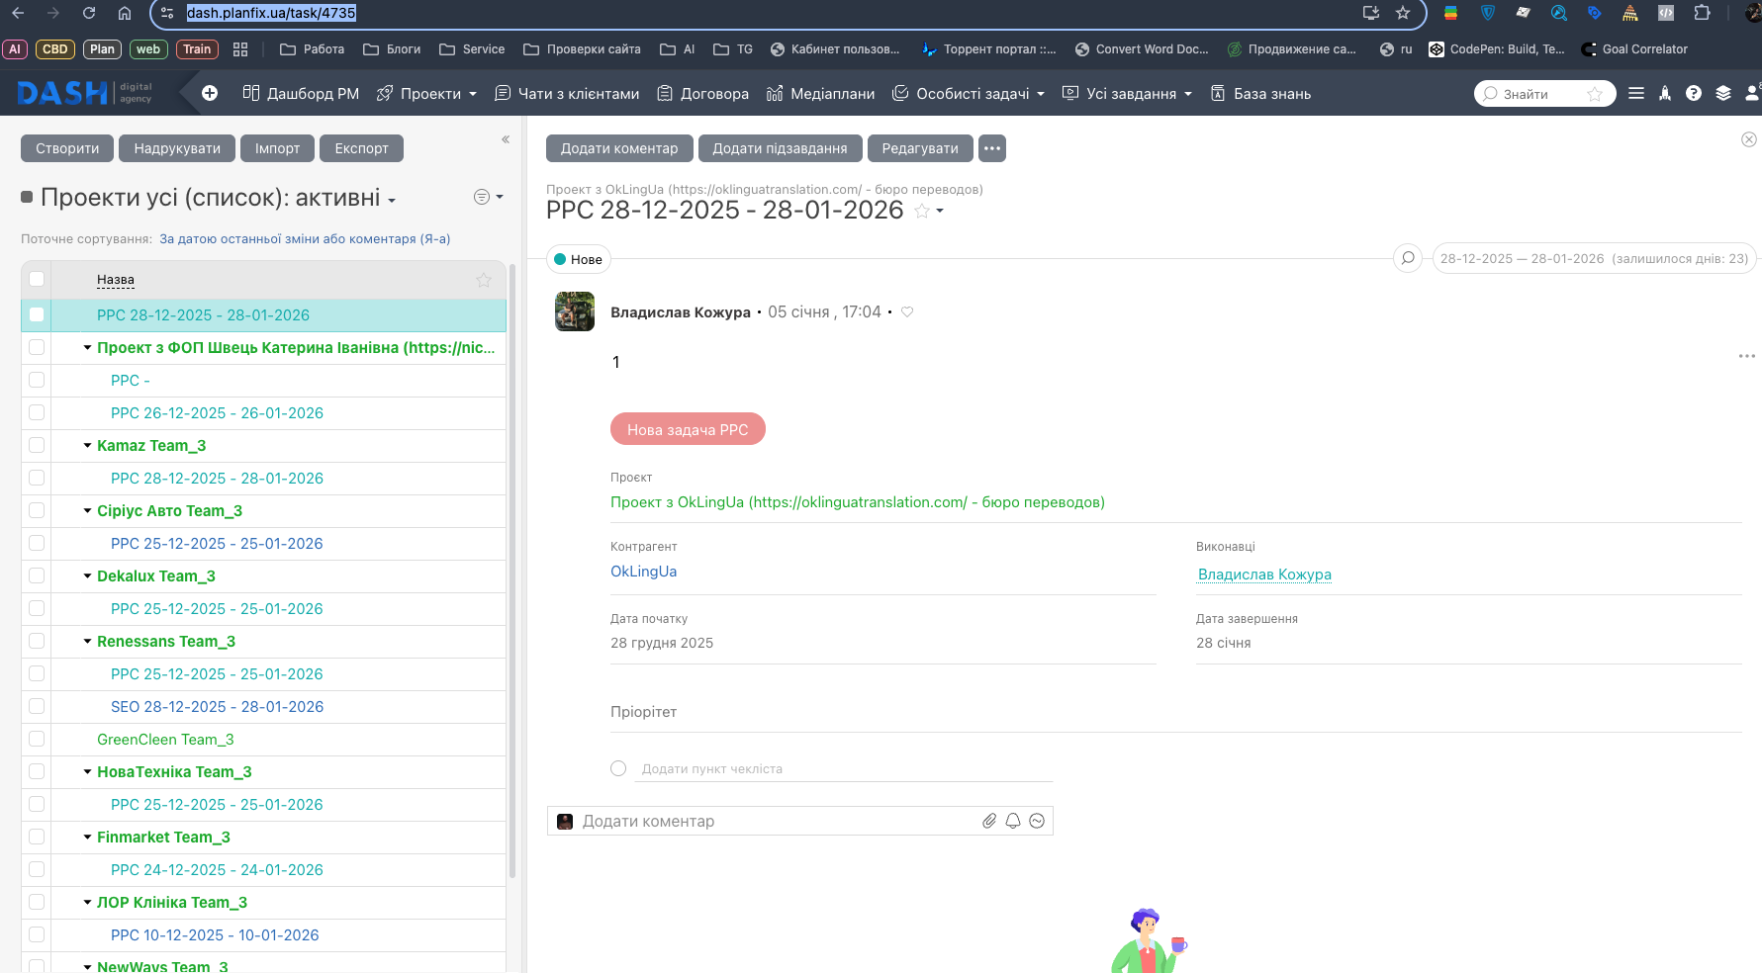Open the Chrome extensions puzzle icon
The height and width of the screenshot is (973, 1762).
tap(1702, 13)
